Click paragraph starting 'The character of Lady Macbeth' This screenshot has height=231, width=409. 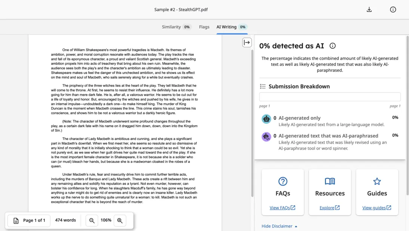tap(124, 152)
